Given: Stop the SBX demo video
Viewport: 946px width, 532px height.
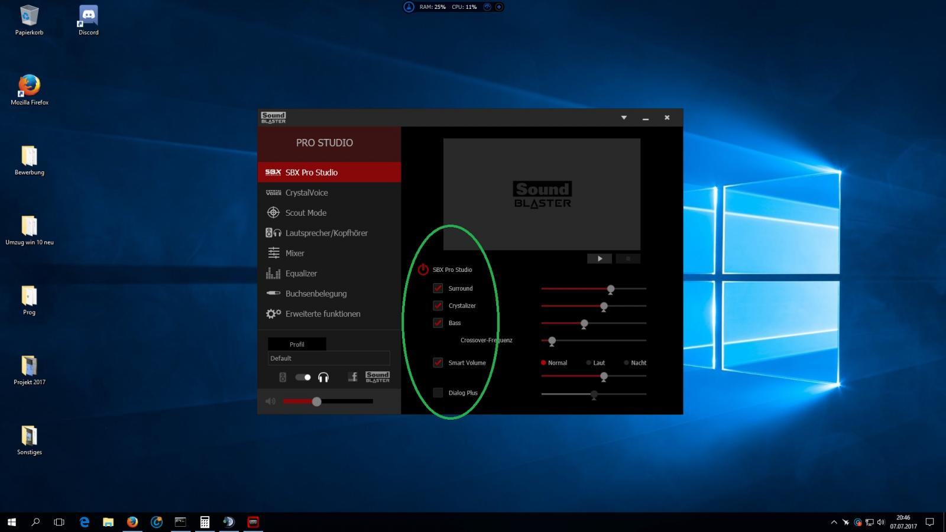Looking at the screenshot, I should (628, 258).
